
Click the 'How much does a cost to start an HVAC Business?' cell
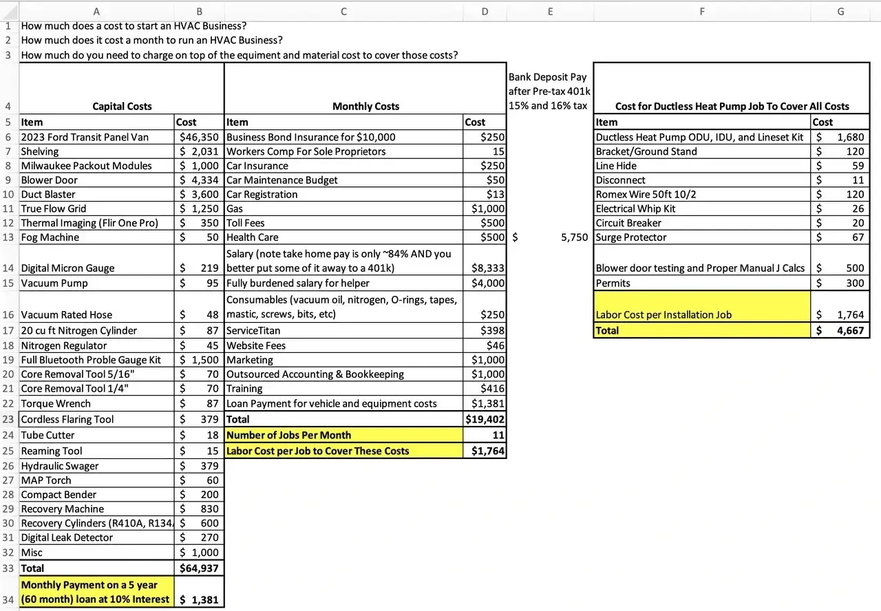click(134, 26)
